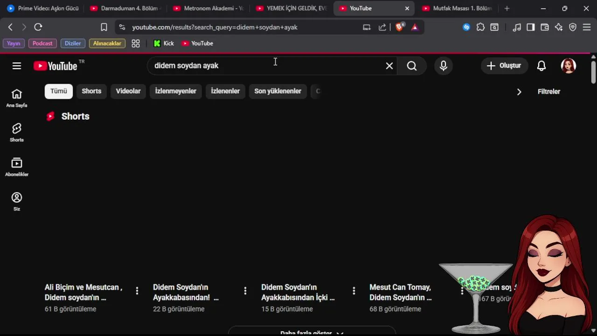Open options for Ayakkabısından İçki short
The image size is (597, 336).
coord(354,291)
